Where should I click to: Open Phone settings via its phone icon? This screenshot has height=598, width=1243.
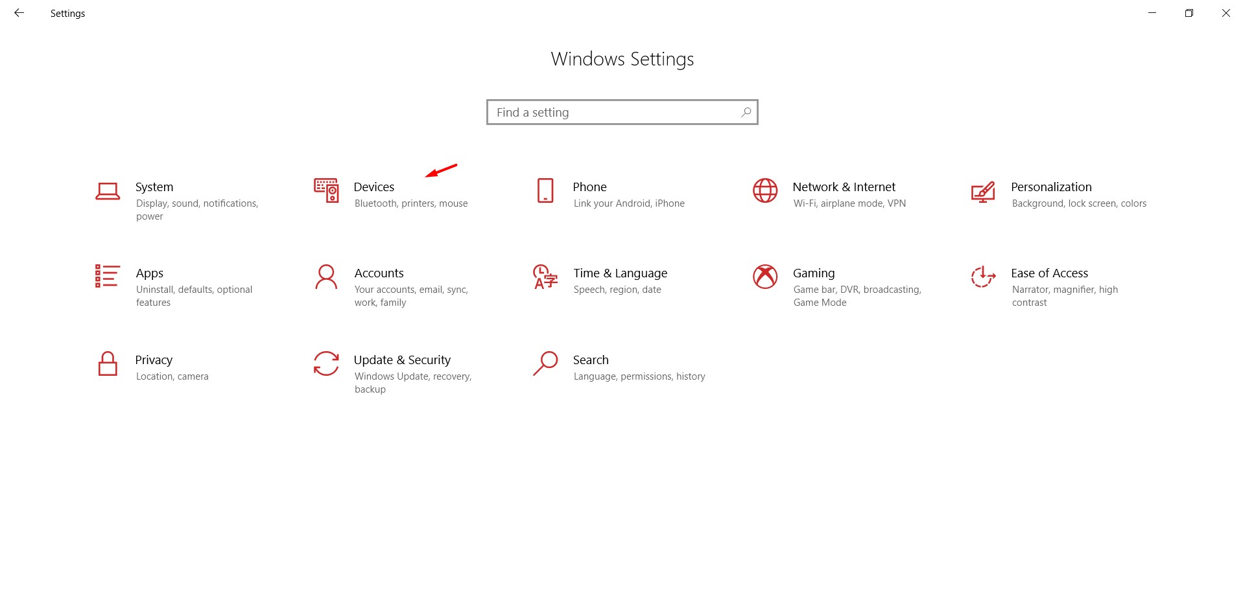tap(545, 191)
